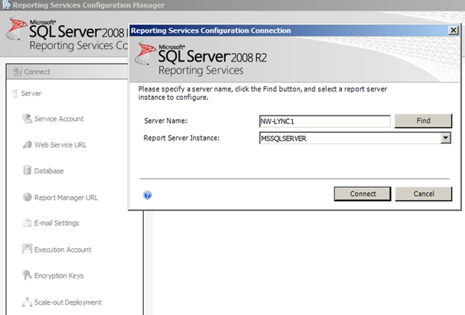Click the Database cylinder icon
Viewport: 465px width, 315px height.
(27, 171)
